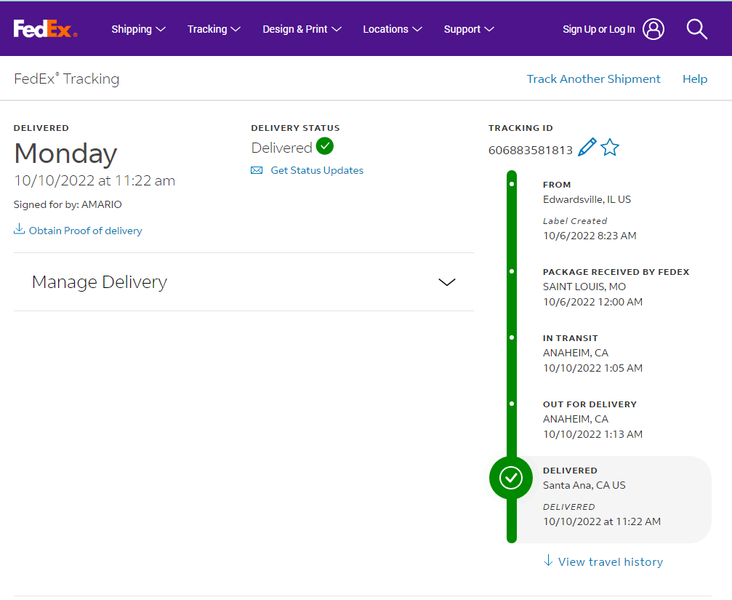The width and height of the screenshot is (732, 600).
Task: Open the search magnifier icon
Action: point(696,29)
